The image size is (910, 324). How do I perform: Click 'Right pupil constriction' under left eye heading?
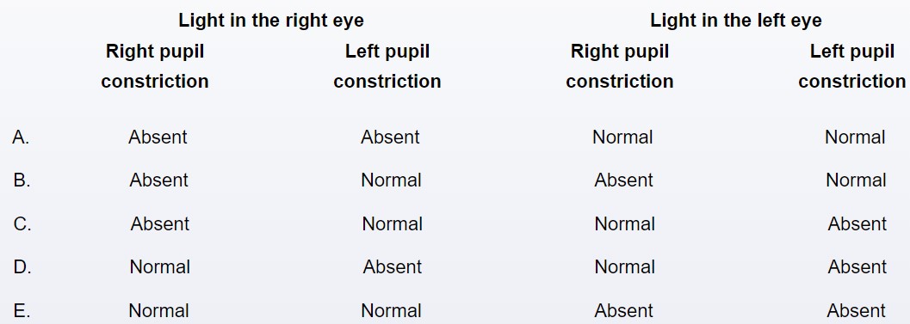point(620,66)
